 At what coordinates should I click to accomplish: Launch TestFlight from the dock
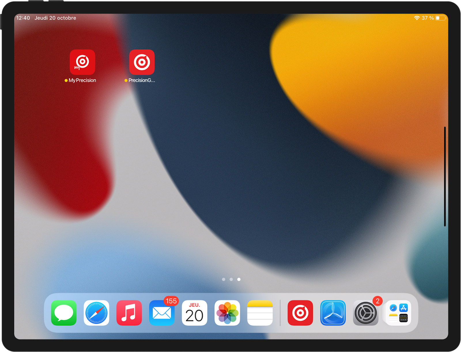coord(333,313)
